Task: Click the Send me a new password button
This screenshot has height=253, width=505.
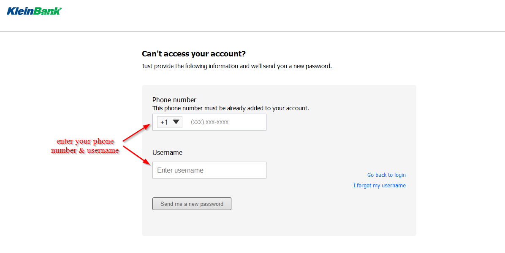Action: (x=192, y=204)
